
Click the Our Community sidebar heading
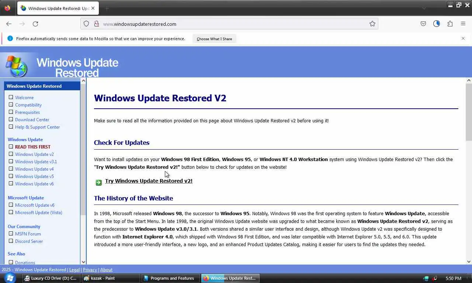[x=24, y=227]
